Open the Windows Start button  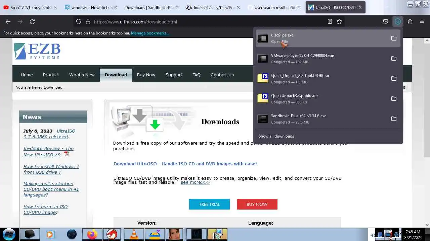tap(9, 234)
